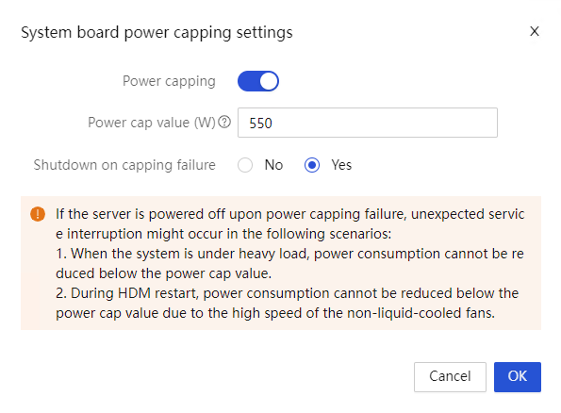Click the dialog title System board power capping settings
This screenshot has height=413, width=561.
tap(157, 33)
